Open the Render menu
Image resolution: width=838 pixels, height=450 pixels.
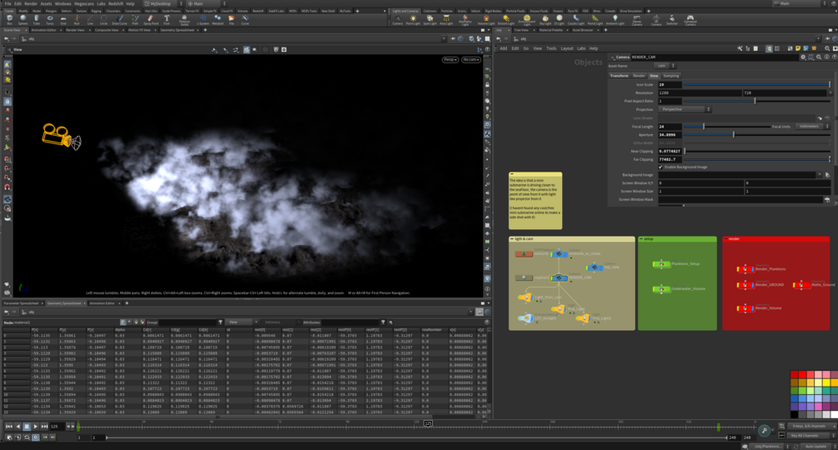[x=31, y=3]
